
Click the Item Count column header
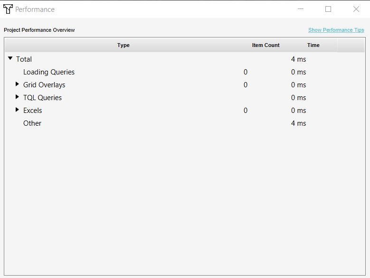[x=266, y=45]
